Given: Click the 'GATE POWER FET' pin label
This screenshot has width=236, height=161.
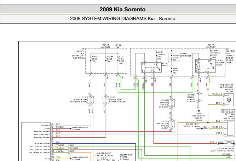Looking at the screenshot, I should (41, 134).
